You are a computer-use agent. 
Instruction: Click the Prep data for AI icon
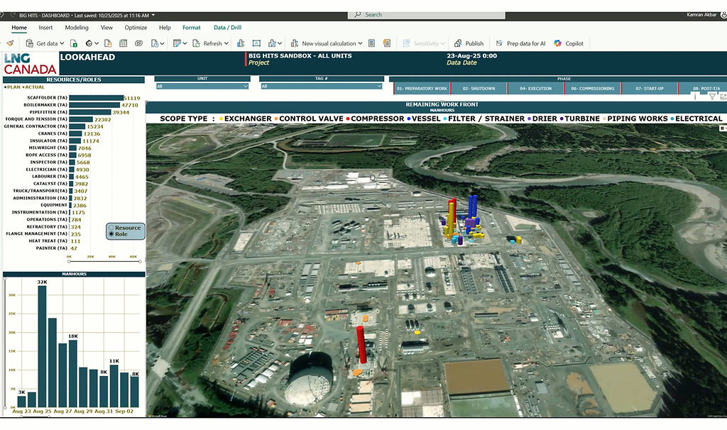[x=499, y=43]
